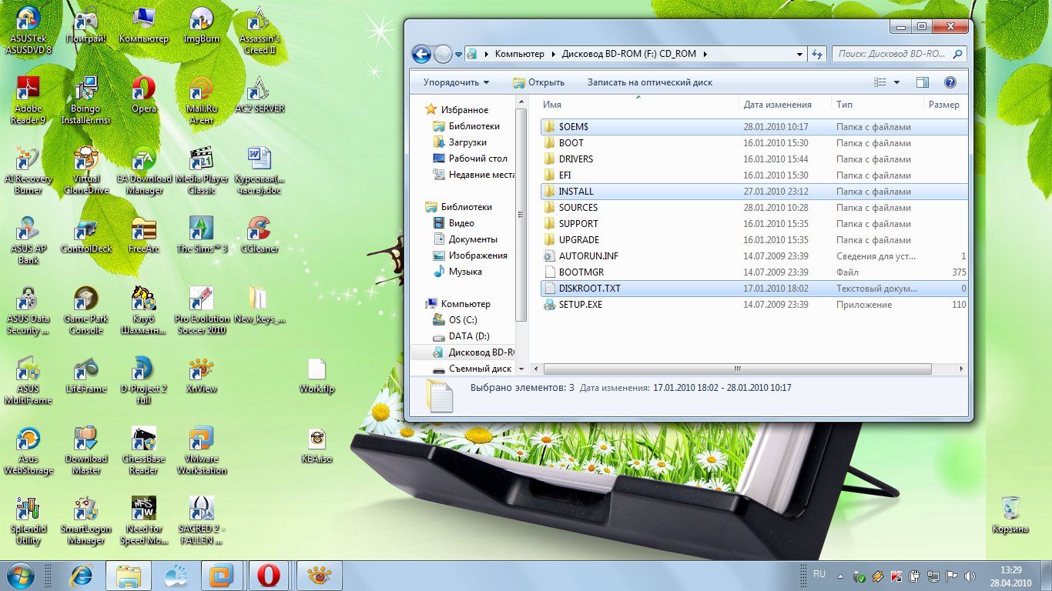Open CCleaner desktop icon

[x=258, y=231]
